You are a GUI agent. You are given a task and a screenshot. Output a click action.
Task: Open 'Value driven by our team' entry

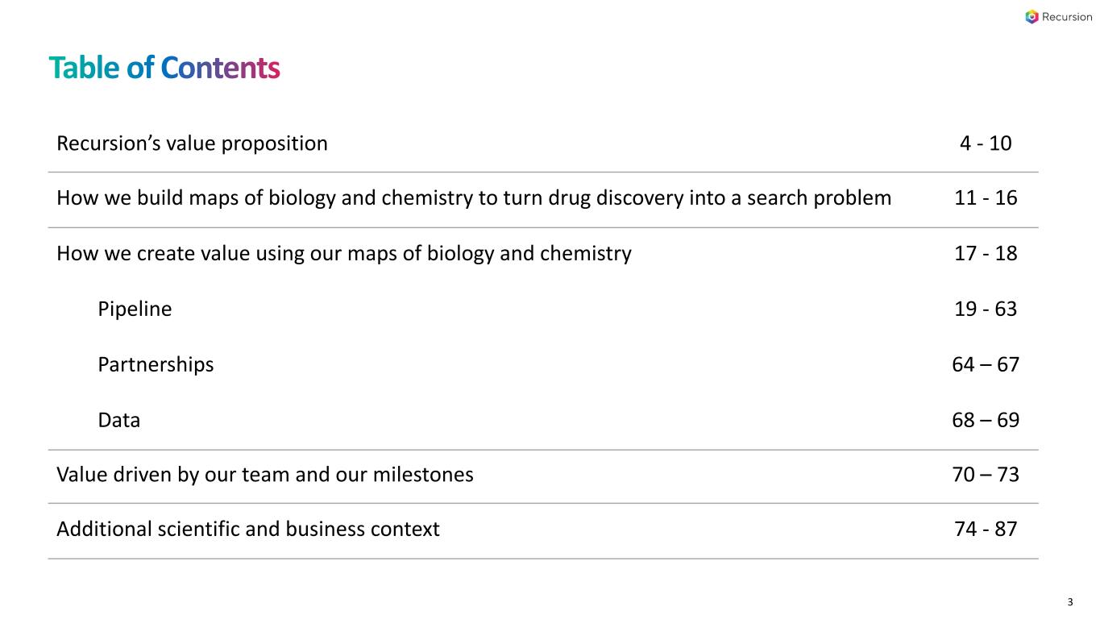265,475
